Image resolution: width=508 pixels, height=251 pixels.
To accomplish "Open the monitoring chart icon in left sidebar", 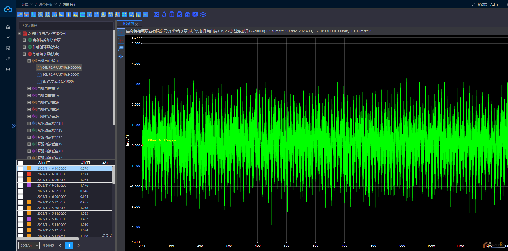I will click(x=8, y=37).
